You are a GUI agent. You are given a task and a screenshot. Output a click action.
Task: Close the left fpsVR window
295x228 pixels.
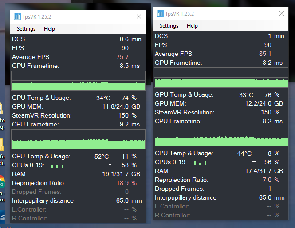pyautogui.click(x=139, y=16)
